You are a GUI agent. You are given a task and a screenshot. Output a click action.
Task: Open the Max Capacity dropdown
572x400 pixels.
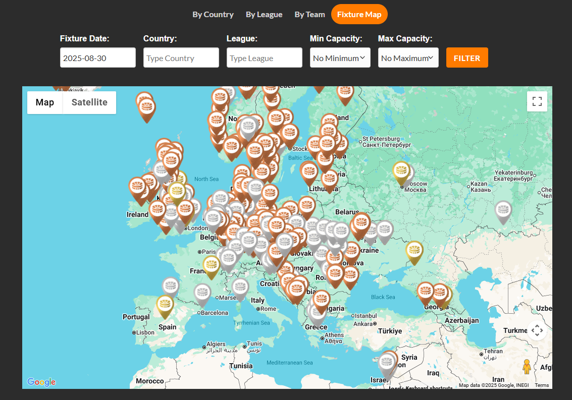408,58
